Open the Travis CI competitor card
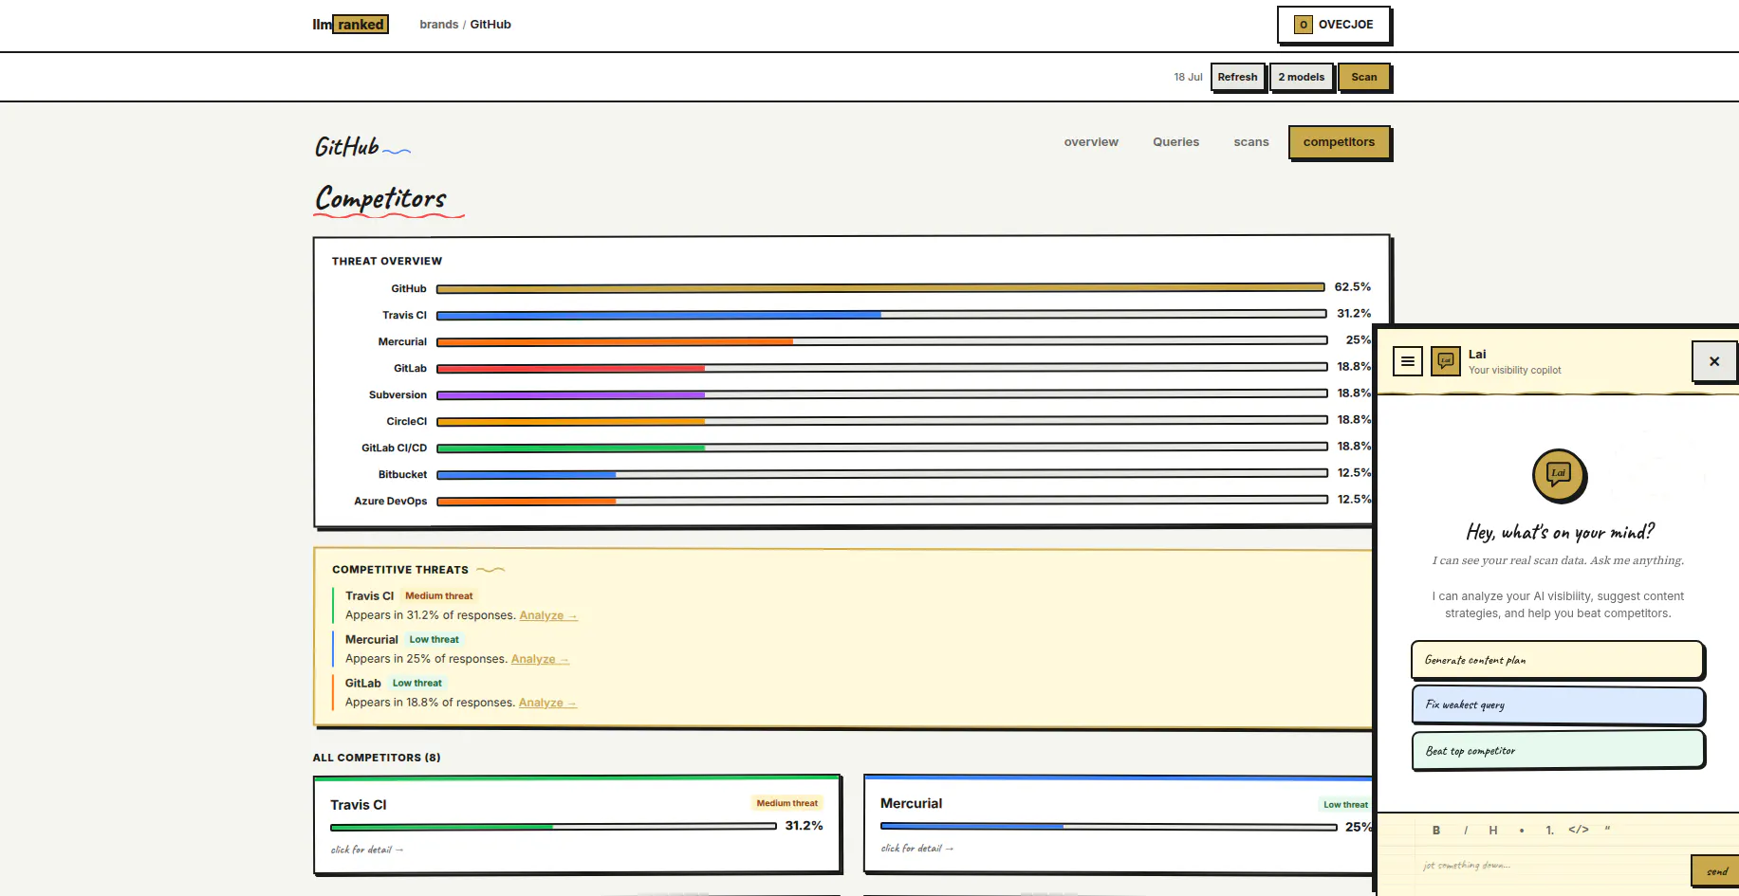 [x=577, y=825]
